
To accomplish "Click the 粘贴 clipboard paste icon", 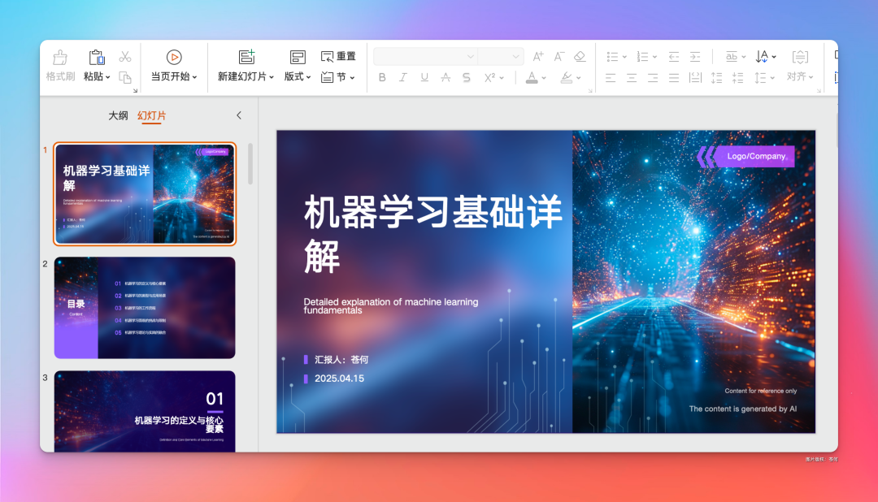I will click(96, 57).
